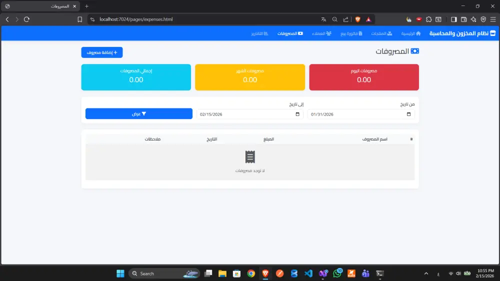Open the فاتورة بيع sales invoice nav item
This screenshot has width=500, height=281.
pyautogui.click(x=351, y=33)
